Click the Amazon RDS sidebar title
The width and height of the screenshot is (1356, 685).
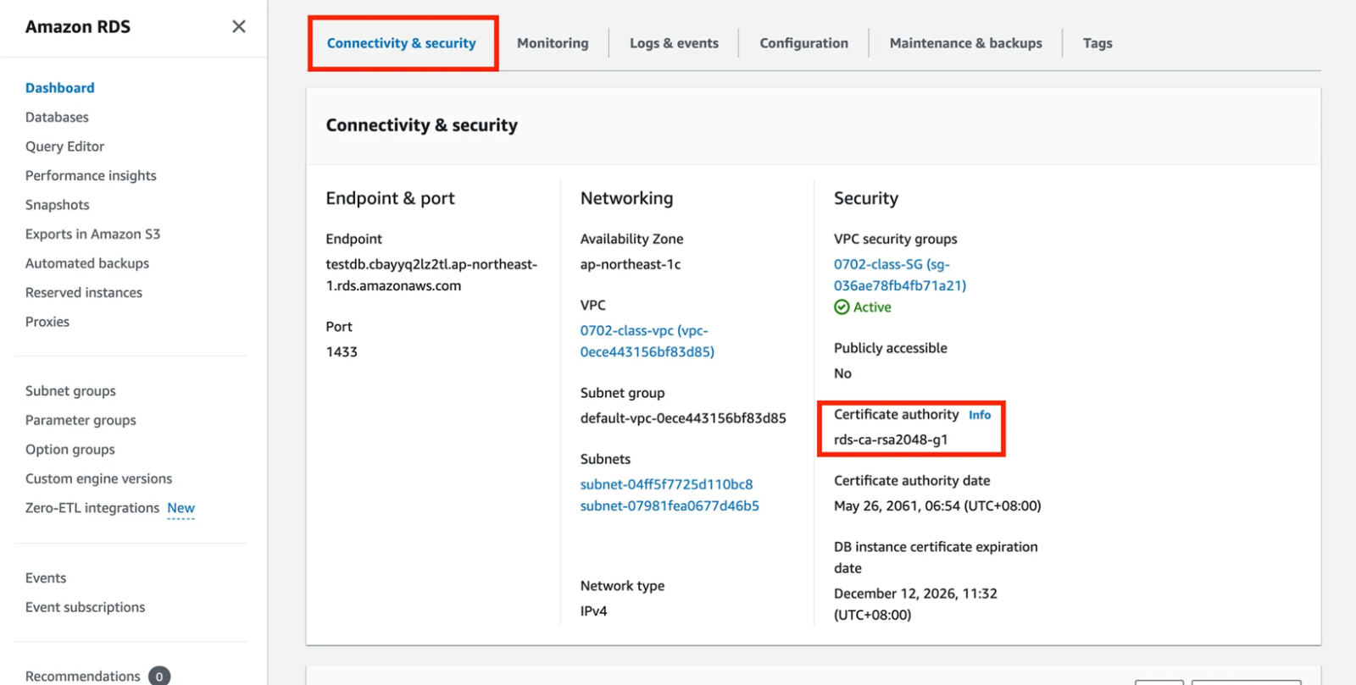coord(78,27)
